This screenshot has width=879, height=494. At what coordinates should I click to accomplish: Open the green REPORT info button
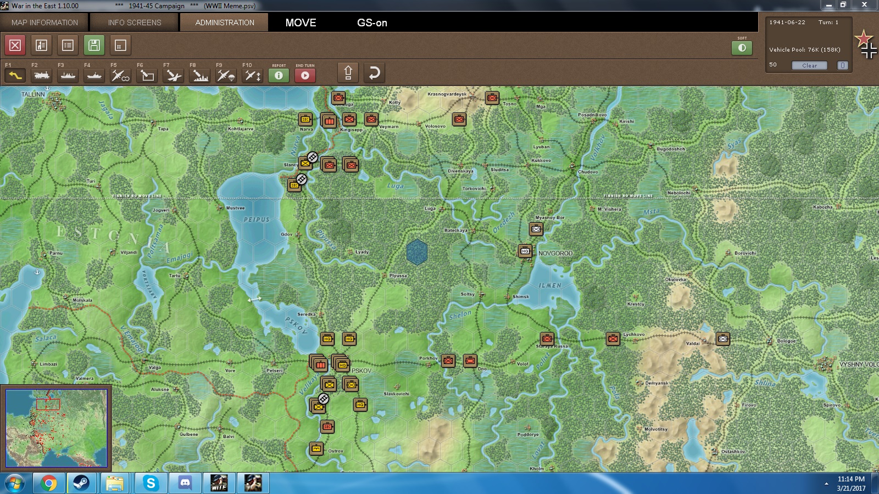279,75
